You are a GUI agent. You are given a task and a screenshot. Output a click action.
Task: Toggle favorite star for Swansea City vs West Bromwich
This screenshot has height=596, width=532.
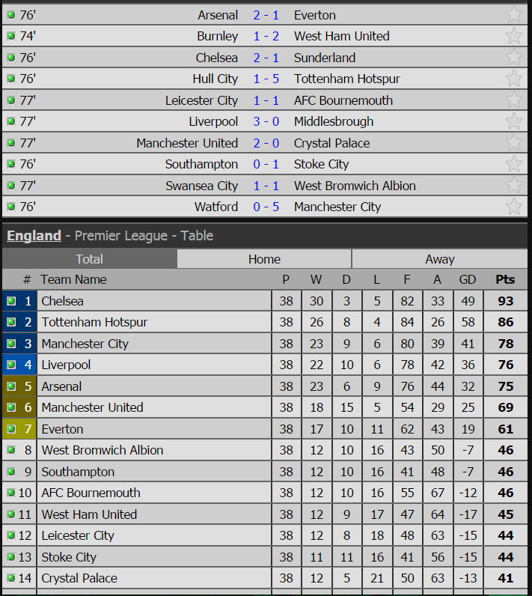[x=514, y=185]
